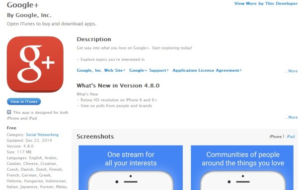Click 'Vote on polls from people and brands'
The image size is (308, 190).
click(115, 106)
